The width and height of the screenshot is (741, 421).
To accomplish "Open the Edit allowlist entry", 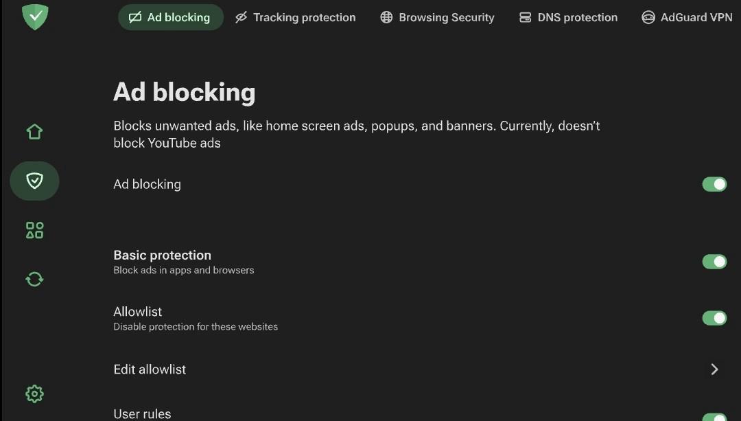I will tap(150, 369).
